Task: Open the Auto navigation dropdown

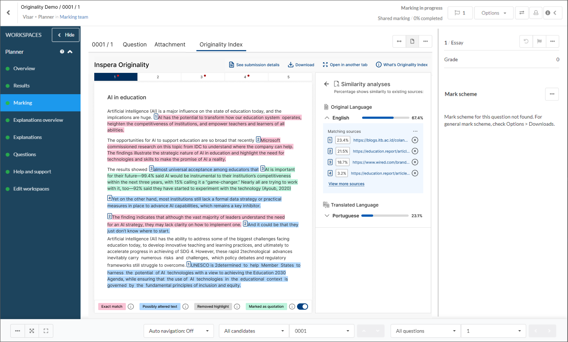Action: 179,331
